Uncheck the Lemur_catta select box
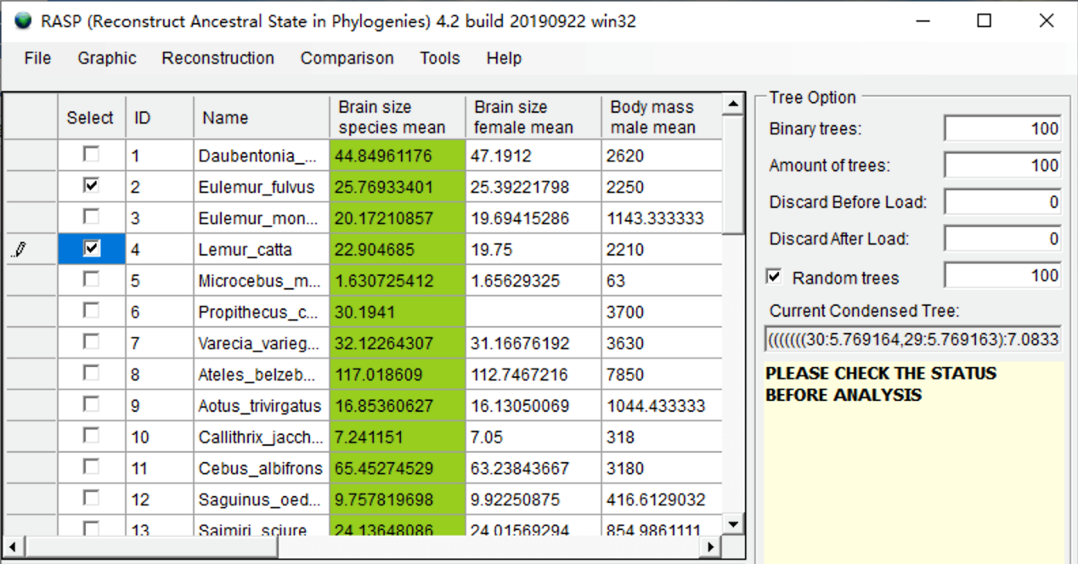 (91, 248)
